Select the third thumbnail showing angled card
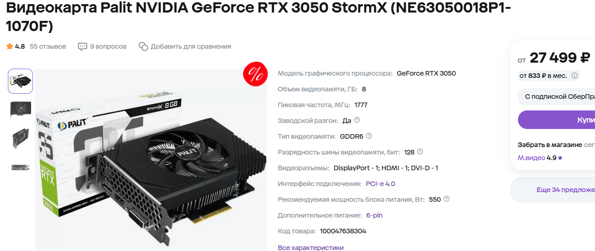 pyautogui.click(x=20, y=139)
